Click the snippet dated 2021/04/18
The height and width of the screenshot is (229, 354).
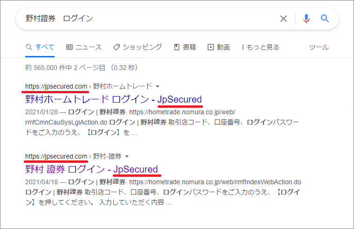[163, 192]
